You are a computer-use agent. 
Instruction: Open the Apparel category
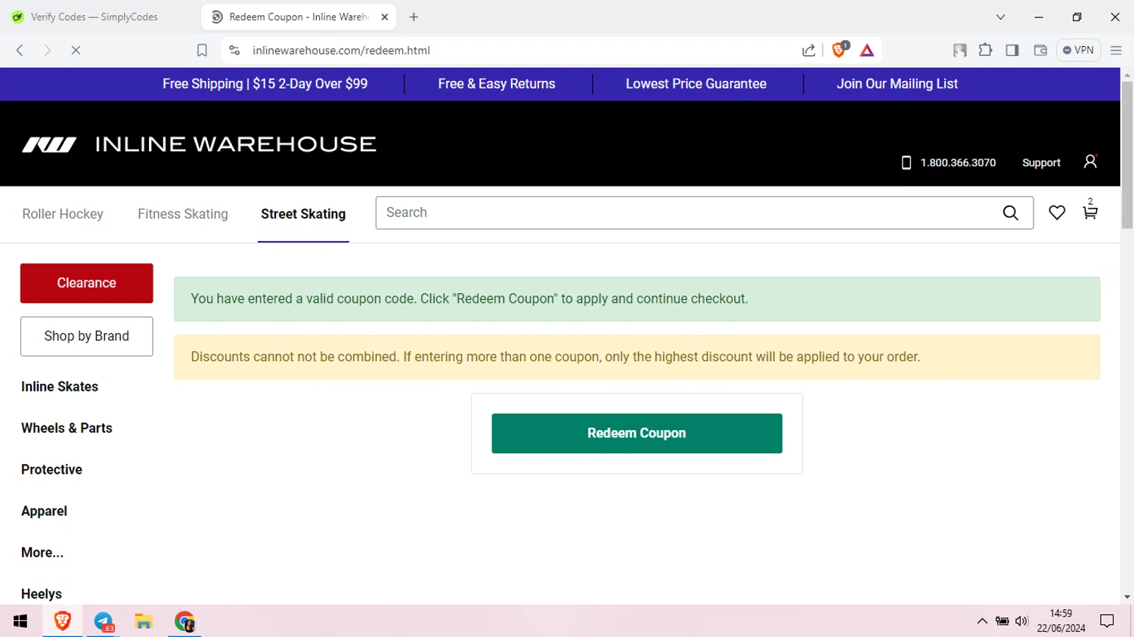tap(44, 512)
